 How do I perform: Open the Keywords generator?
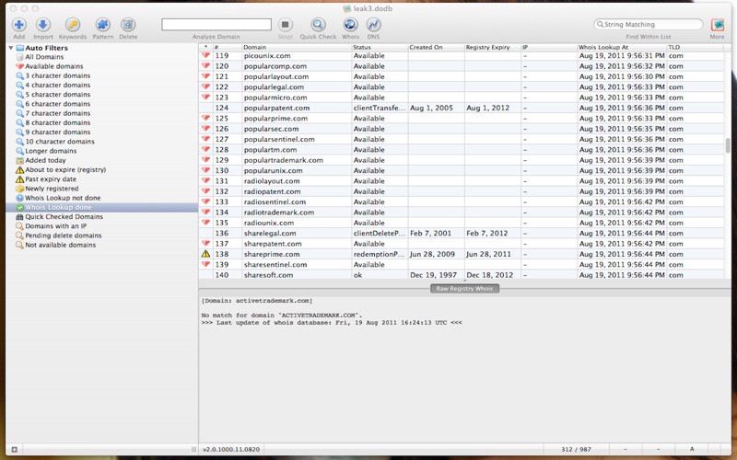pos(73,25)
